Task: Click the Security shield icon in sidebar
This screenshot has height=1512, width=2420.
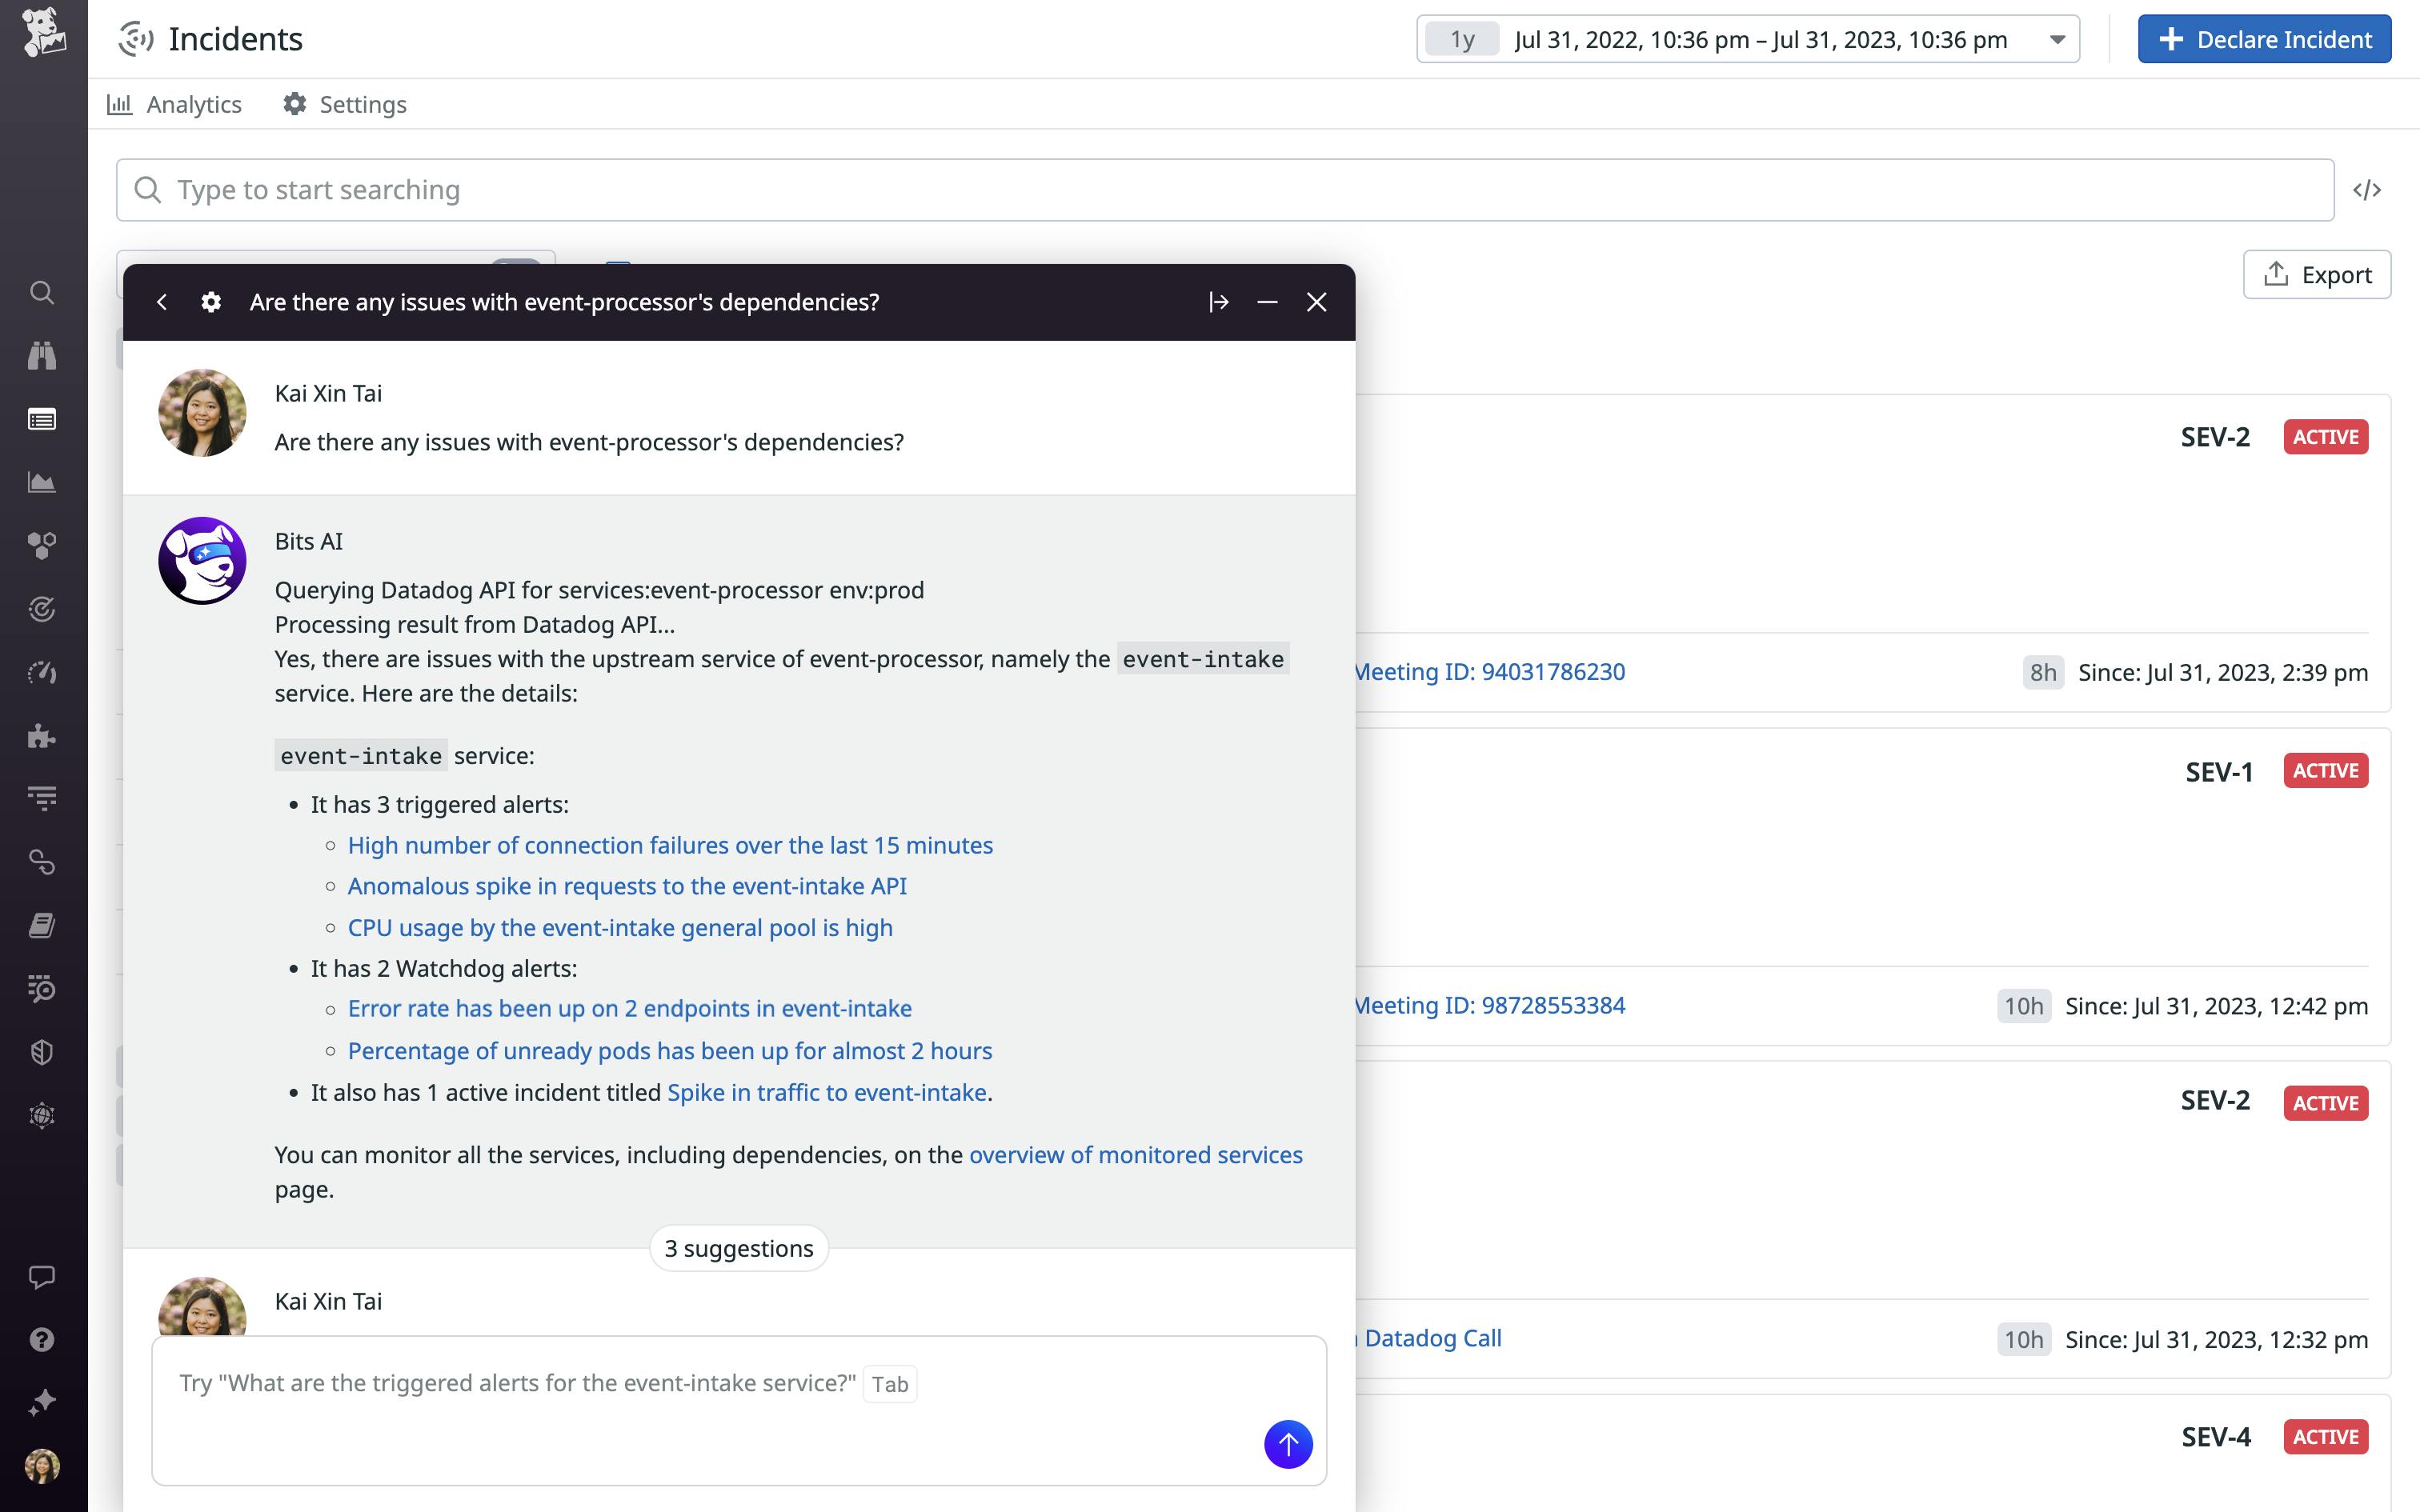Action: (42, 1051)
